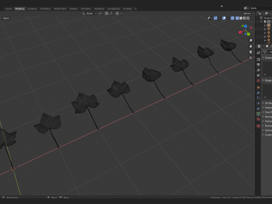This screenshot has width=272, height=204.
Task: Open the Shading workspace tab
Action: pos(74,8)
